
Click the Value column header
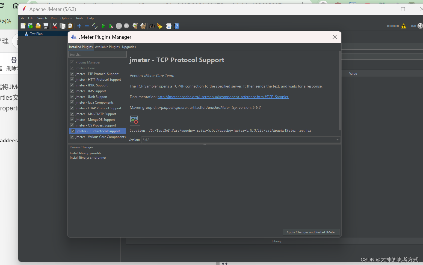pos(353,74)
